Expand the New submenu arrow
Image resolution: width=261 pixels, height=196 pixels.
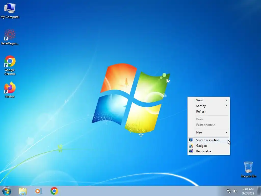point(226,132)
